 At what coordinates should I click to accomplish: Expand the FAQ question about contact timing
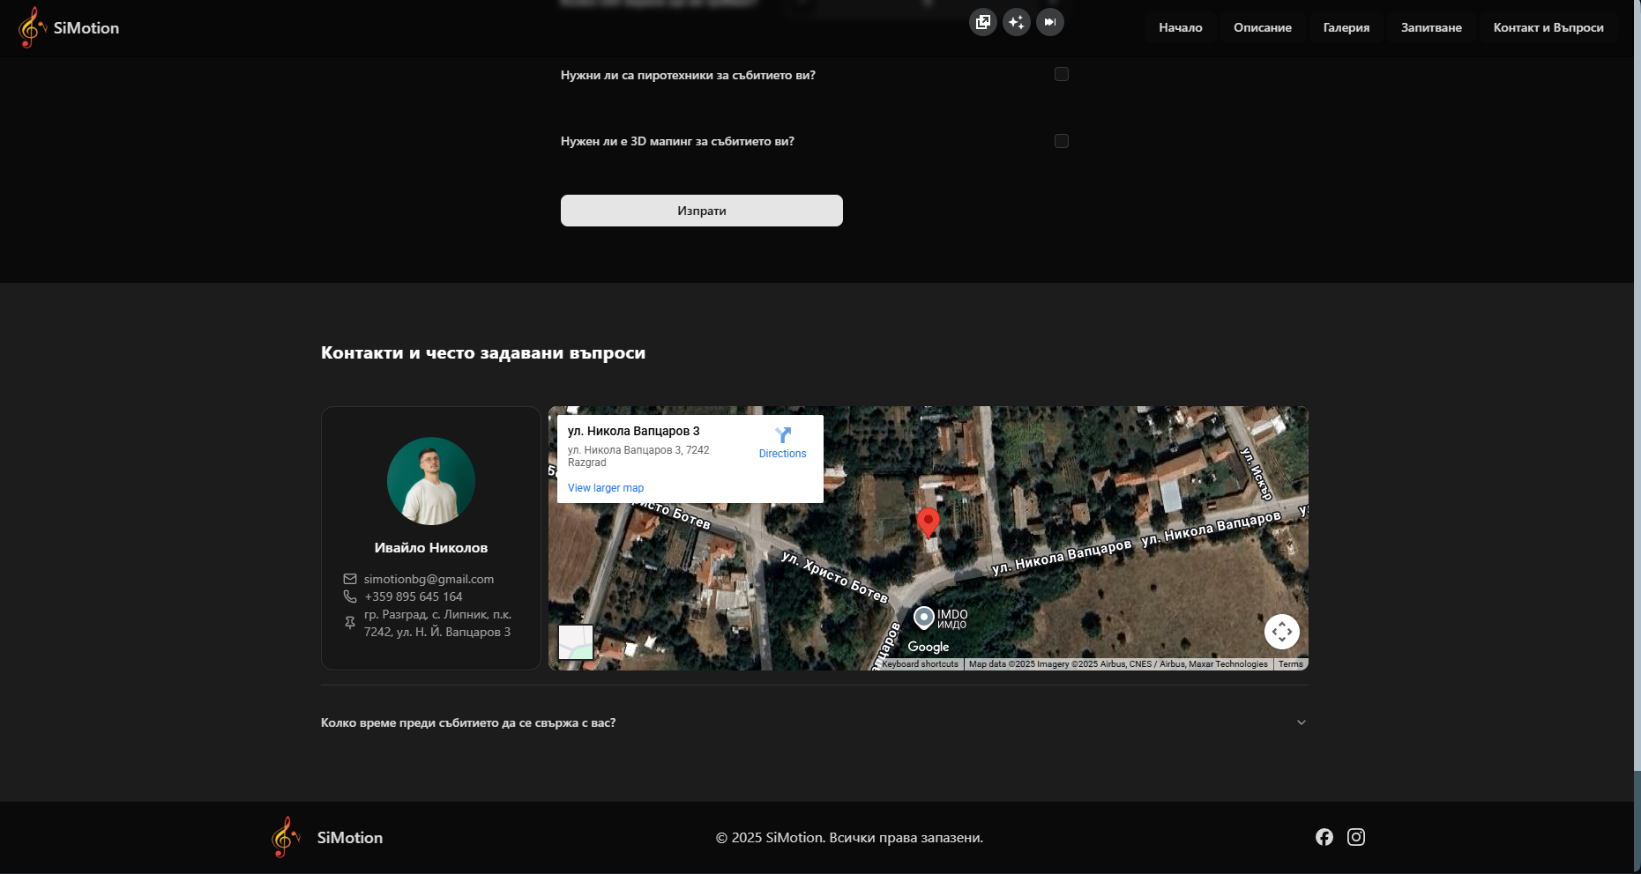click(x=468, y=722)
